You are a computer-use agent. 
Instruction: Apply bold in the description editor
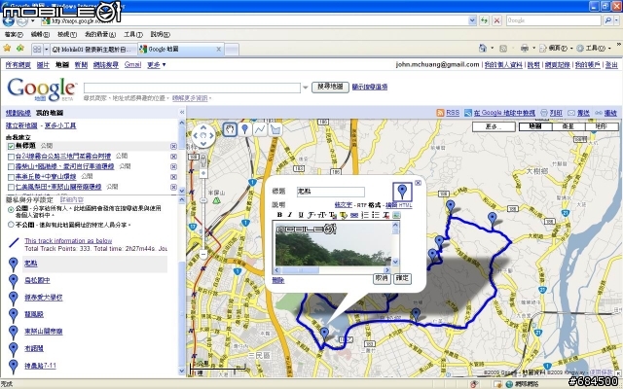(x=279, y=215)
